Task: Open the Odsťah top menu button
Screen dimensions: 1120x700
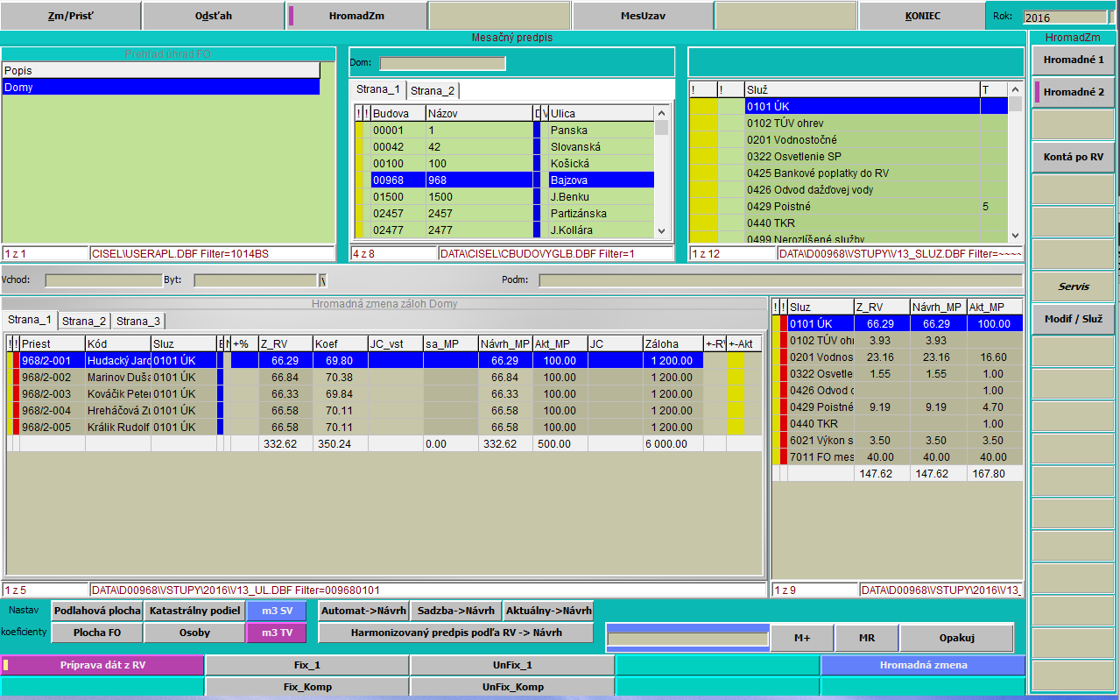Action: [x=214, y=16]
